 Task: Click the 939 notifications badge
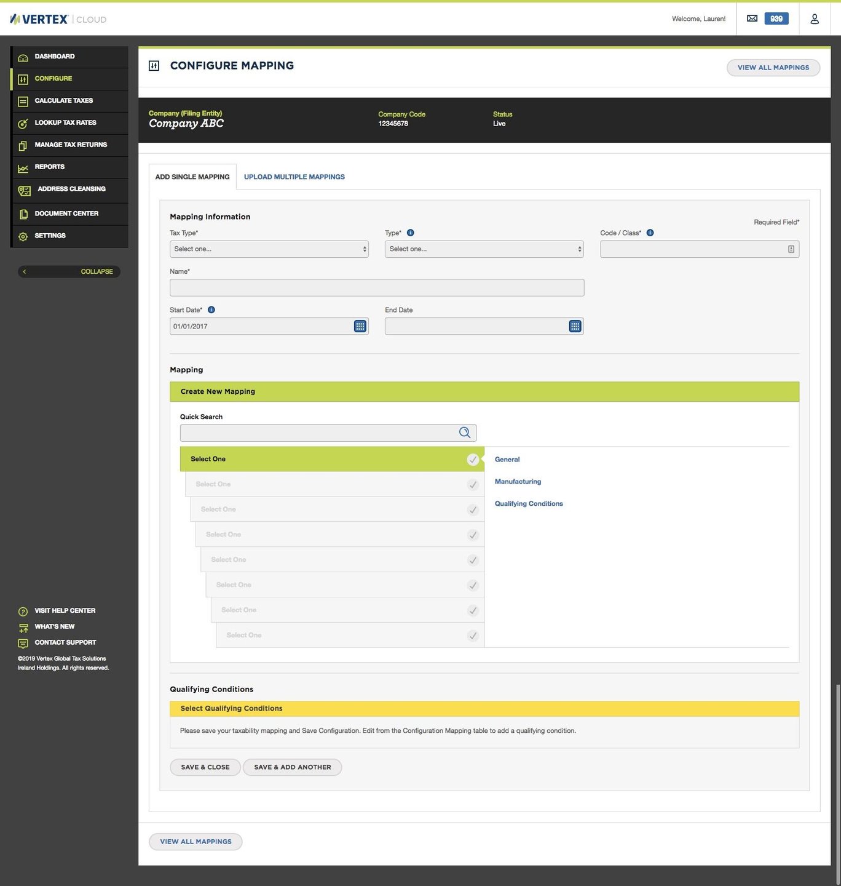coord(776,18)
